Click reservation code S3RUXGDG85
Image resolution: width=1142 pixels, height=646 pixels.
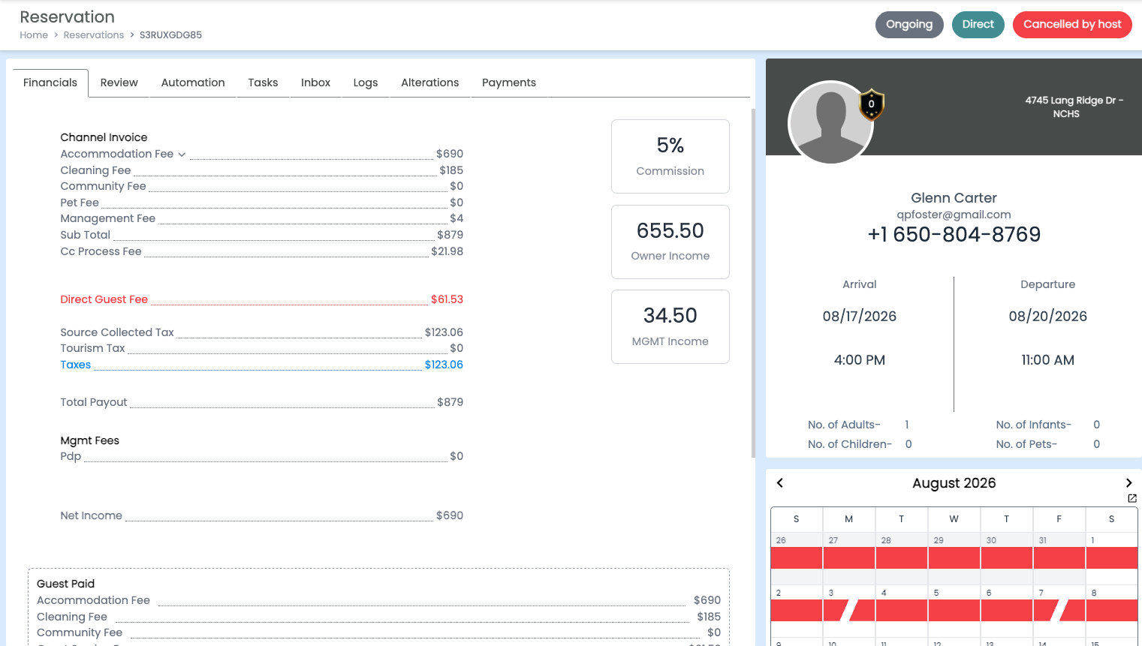[x=170, y=35]
